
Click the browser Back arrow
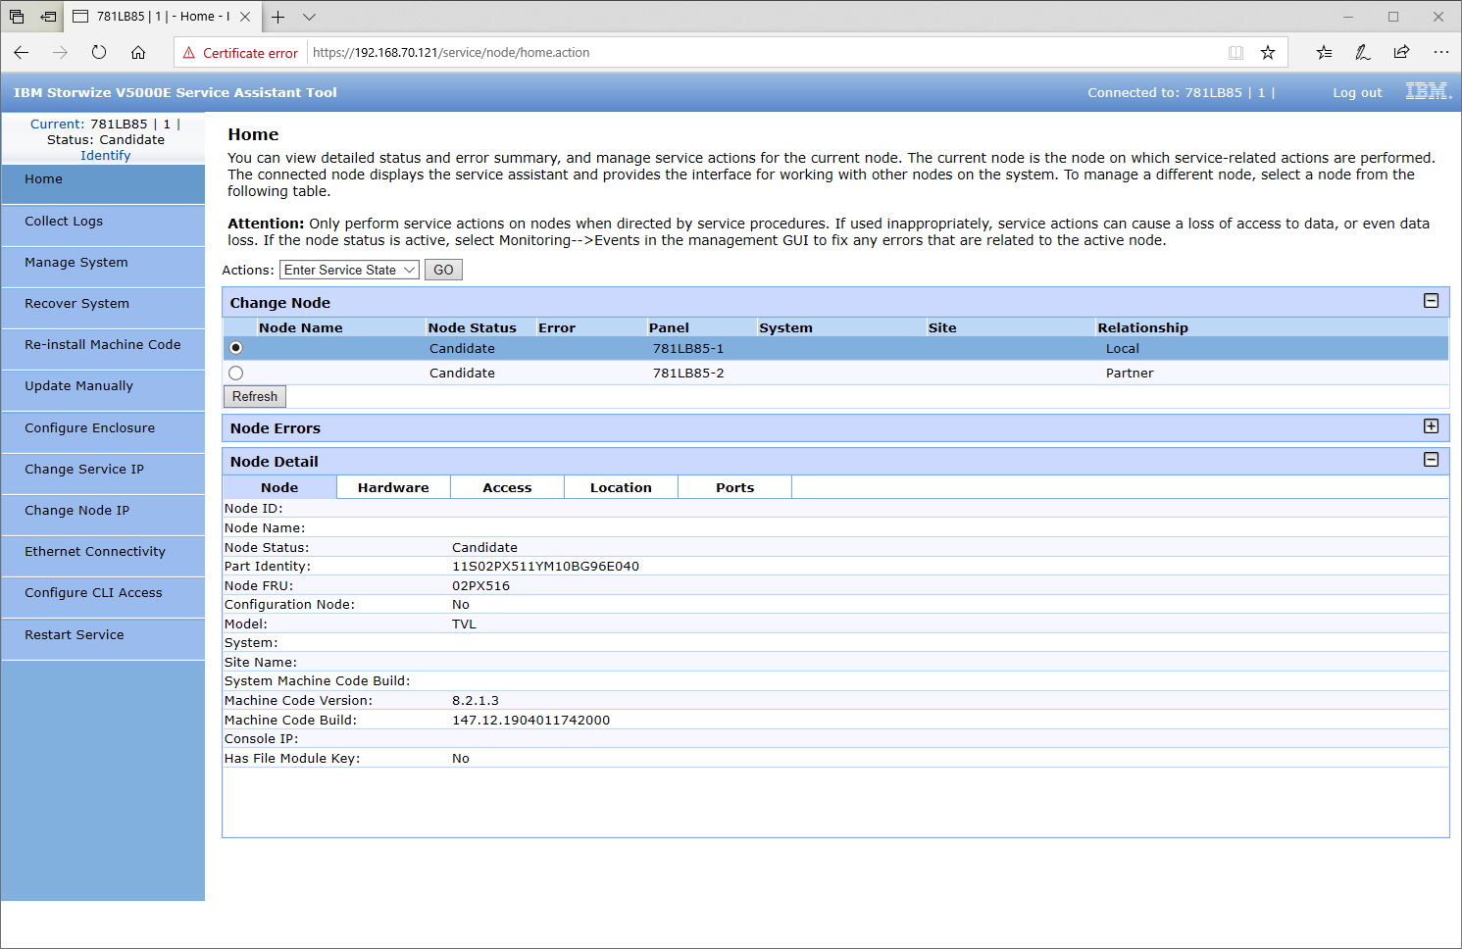pyautogui.click(x=22, y=53)
